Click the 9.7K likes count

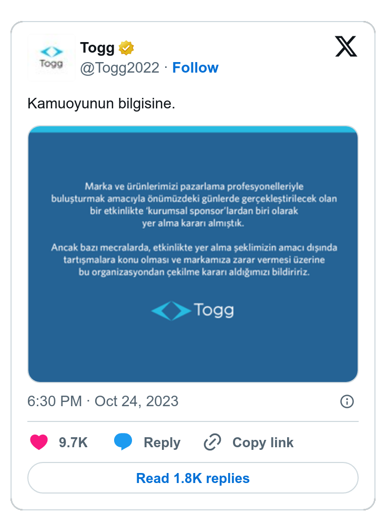(73, 442)
